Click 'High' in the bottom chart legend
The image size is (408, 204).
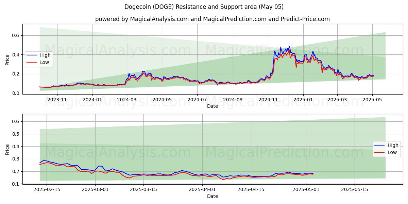coord(393,145)
